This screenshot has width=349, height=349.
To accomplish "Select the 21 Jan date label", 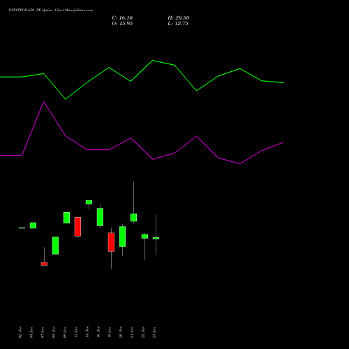I will (x=132, y=332).
